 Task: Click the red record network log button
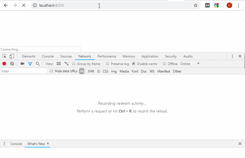coord(4,64)
